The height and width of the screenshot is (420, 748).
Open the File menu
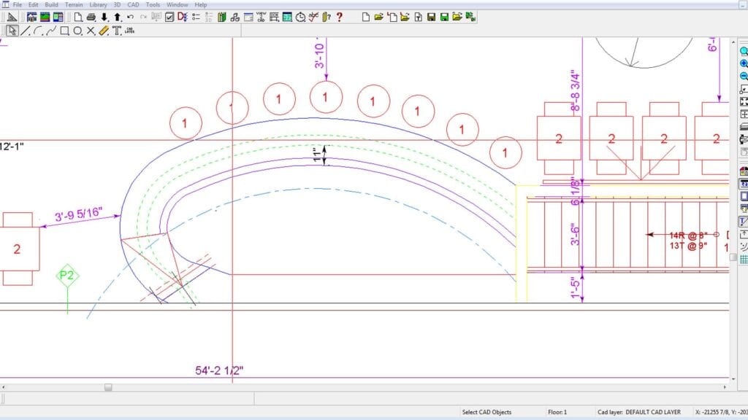pyautogui.click(x=18, y=5)
